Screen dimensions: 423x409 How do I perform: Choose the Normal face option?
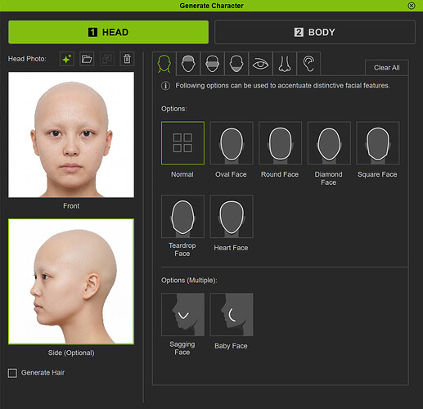pos(182,143)
